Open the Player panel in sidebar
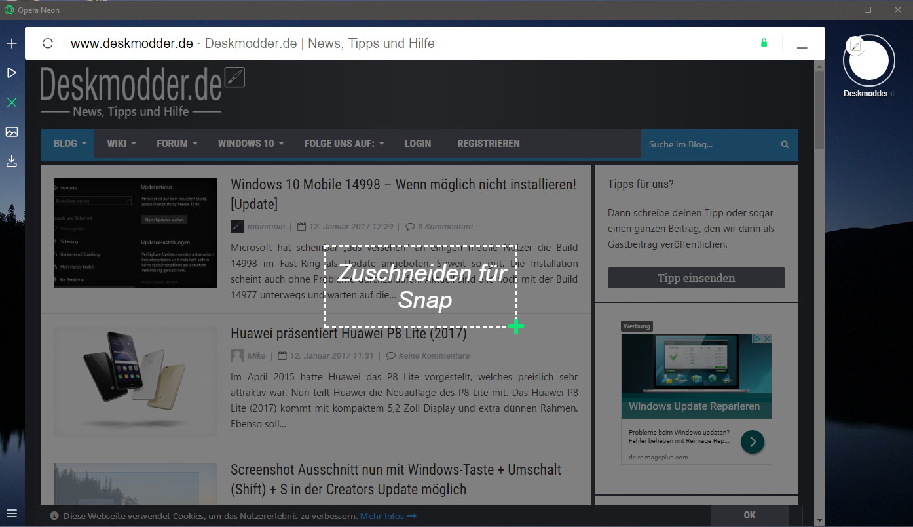 (12, 73)
